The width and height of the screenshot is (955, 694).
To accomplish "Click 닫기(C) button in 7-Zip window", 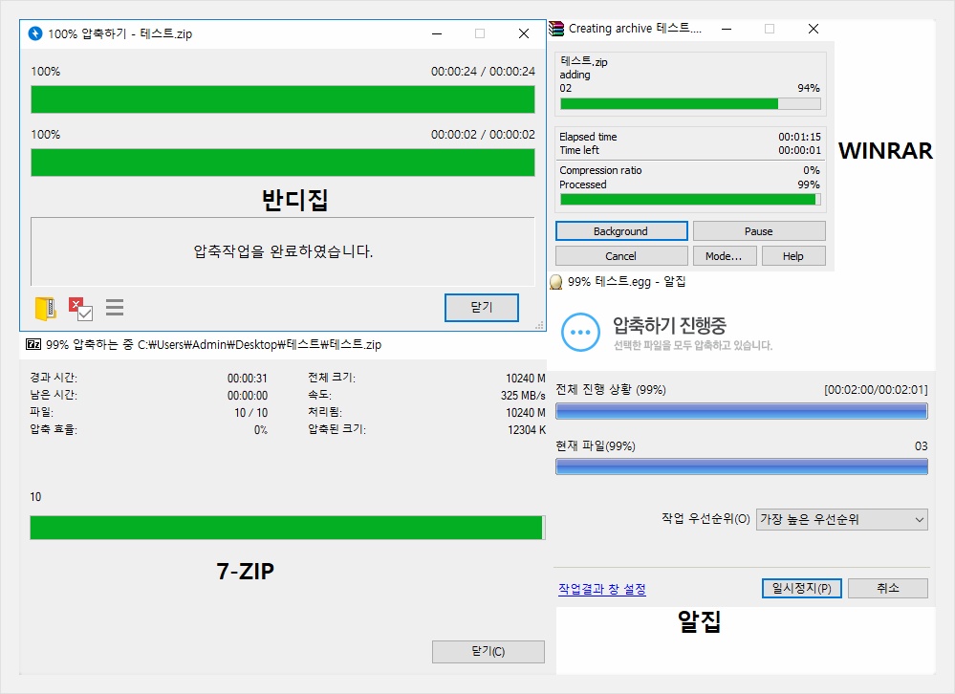I will click(488, 651).
